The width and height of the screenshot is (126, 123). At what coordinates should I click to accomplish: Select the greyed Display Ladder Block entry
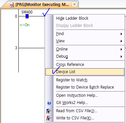coord(85,26)
